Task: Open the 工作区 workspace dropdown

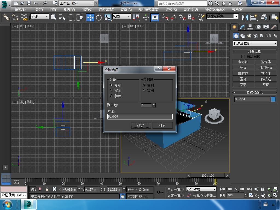Action: click(77, 3)
